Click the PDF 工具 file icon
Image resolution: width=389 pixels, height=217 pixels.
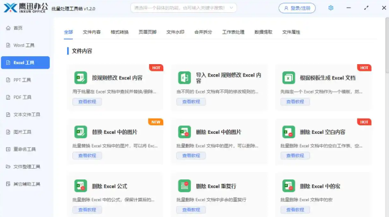pos(8,97)
